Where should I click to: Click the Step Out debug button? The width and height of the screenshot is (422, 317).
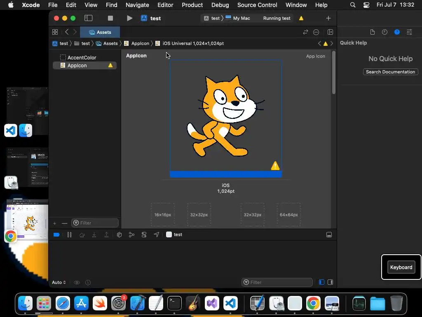[107, 235]
